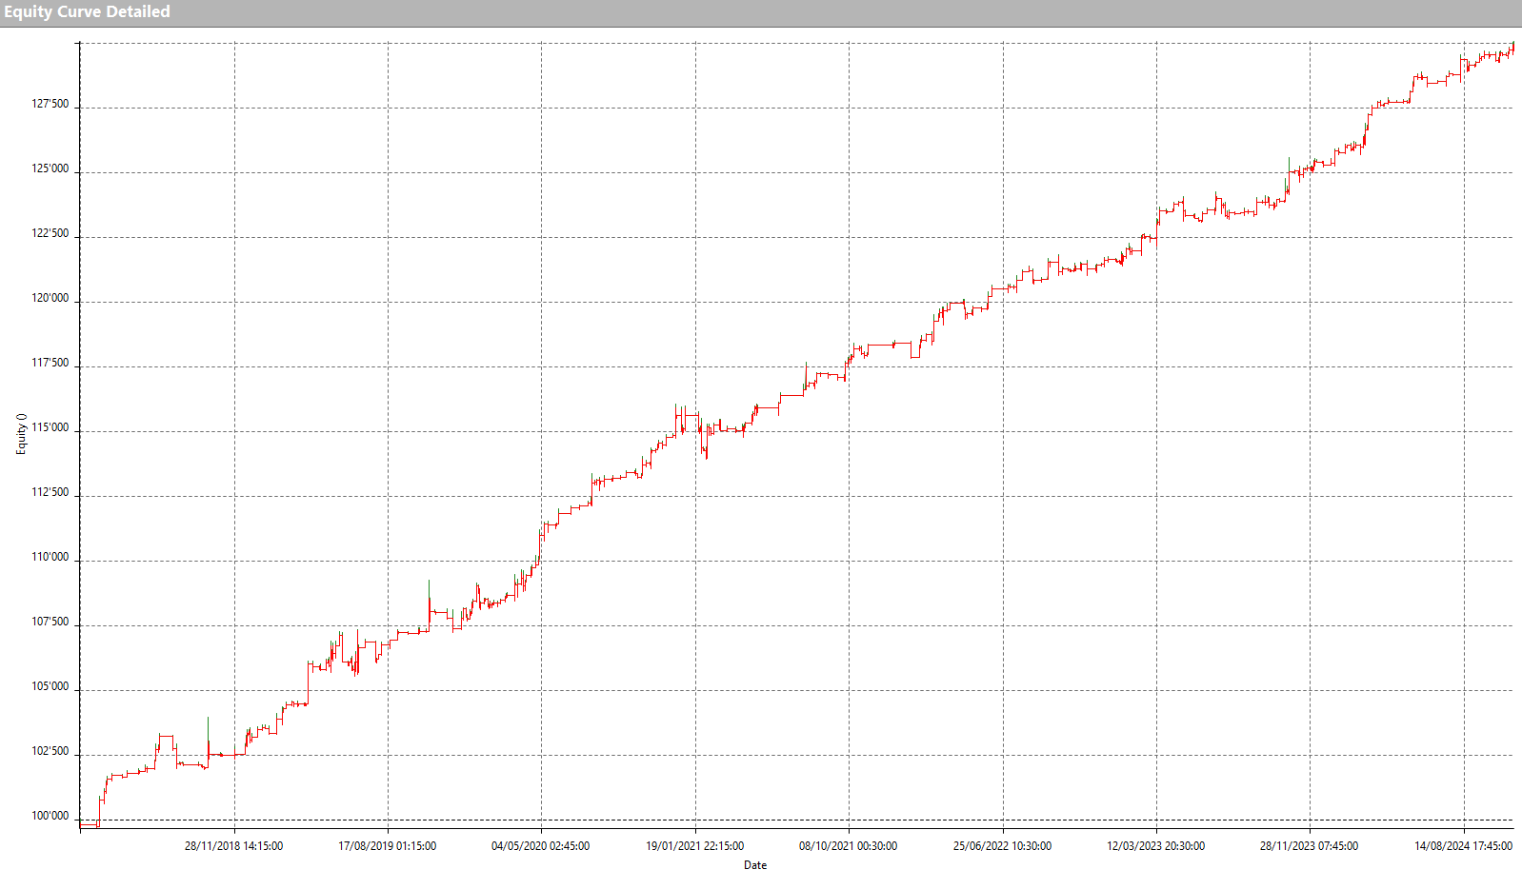This screenshot has width=1522, height=870.
Task: Click the "Date" x-axis title
Action: pos(755,864)
